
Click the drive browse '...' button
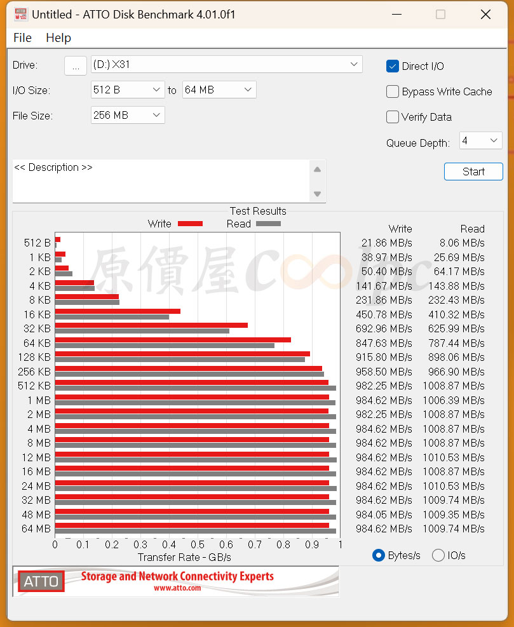point(76,65)
